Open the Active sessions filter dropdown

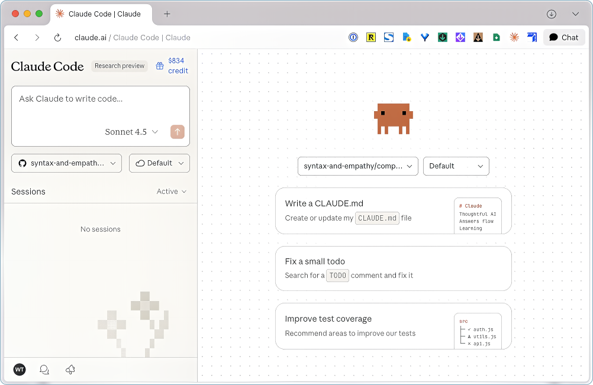170,192
